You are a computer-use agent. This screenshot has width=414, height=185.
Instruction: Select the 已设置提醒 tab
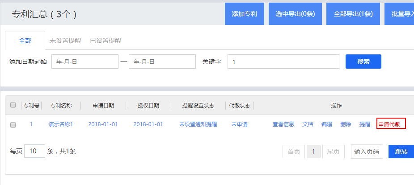click(106, 41)
